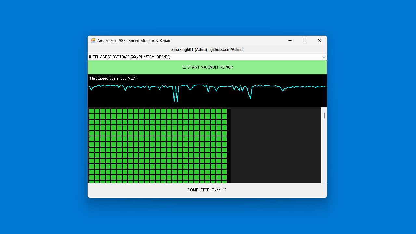Click the square icon beside START MAXIMUM REPAIR
This screenshot has width=416, height=234.
coord(184,67)
